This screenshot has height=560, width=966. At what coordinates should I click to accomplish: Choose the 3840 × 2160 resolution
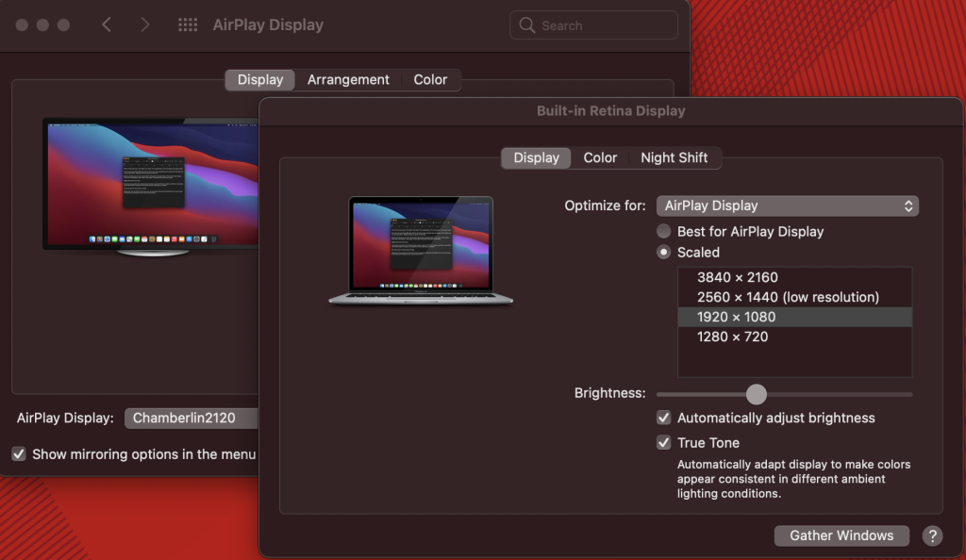794,277
